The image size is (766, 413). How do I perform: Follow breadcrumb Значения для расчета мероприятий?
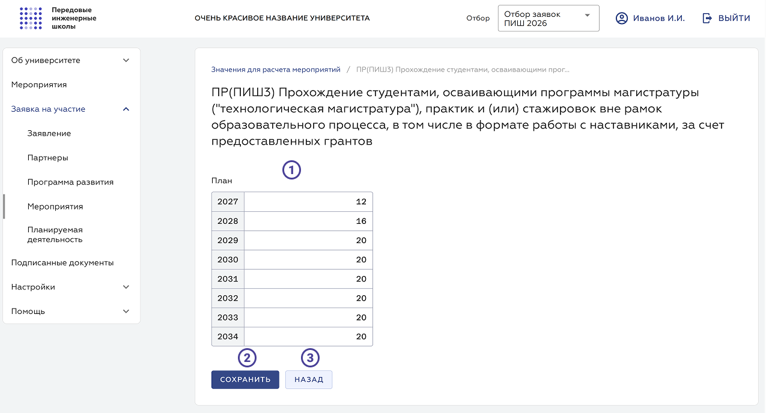pyautogui.click(x=276, y=70)
